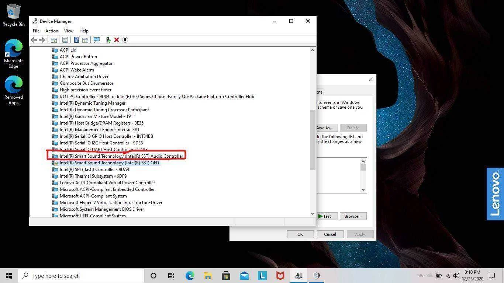The width and height of the screenshot is (504, 283).
Task: Click Device Manager scrollbar down arrow
Action: pyautogui.click(x=313, y=213)
